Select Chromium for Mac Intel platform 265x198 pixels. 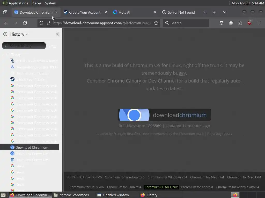point(207,177)
